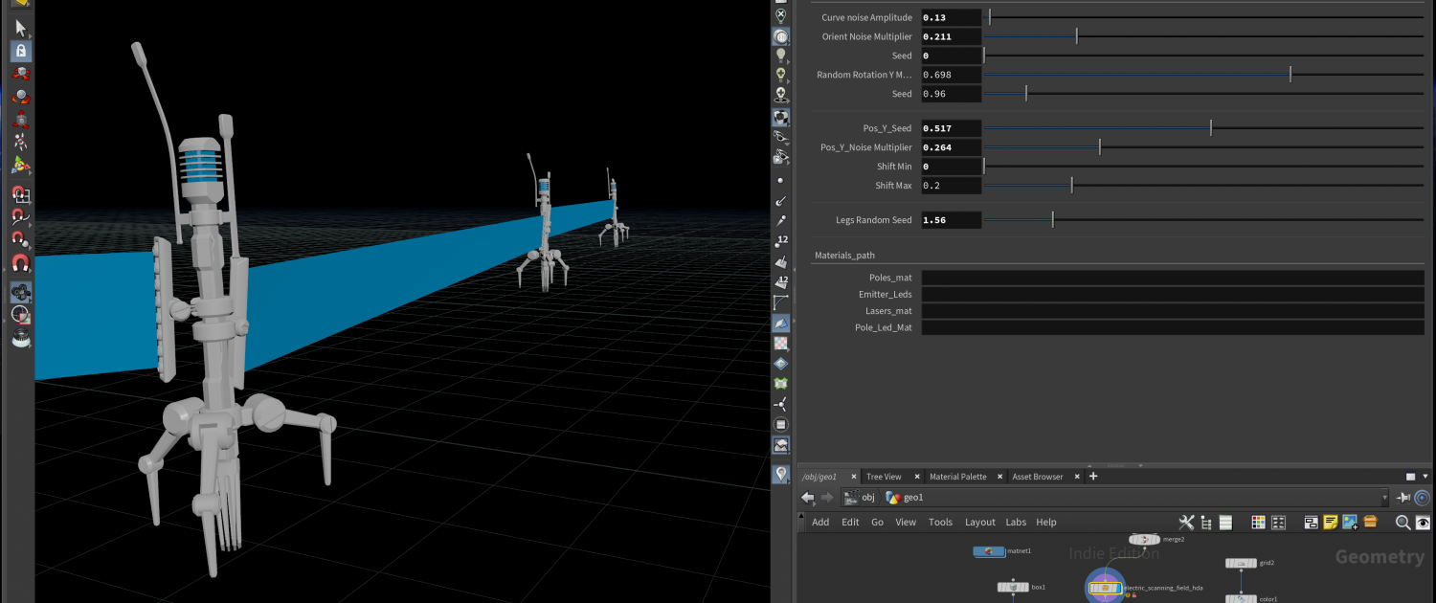Open the network path dropdown arrow

click(1384, 498)
